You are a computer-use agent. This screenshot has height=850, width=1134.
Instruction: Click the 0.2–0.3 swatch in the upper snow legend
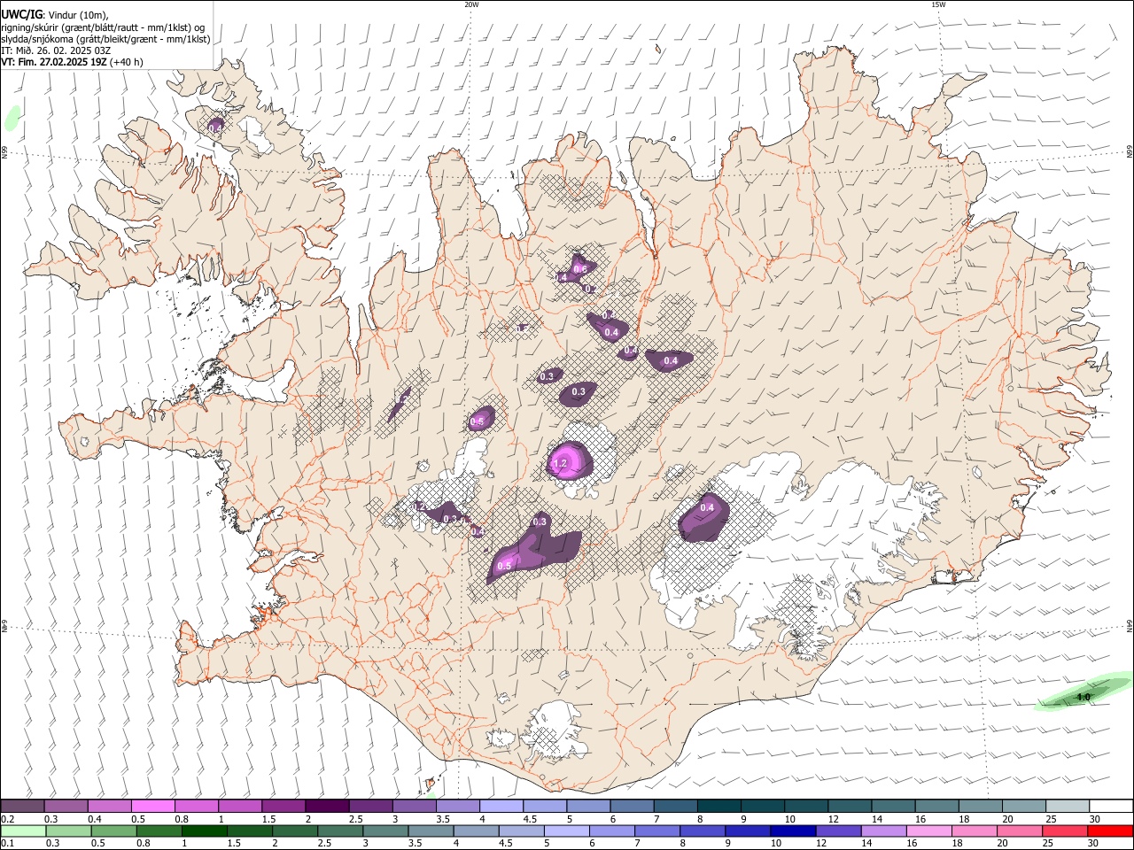tap(22, 806)
